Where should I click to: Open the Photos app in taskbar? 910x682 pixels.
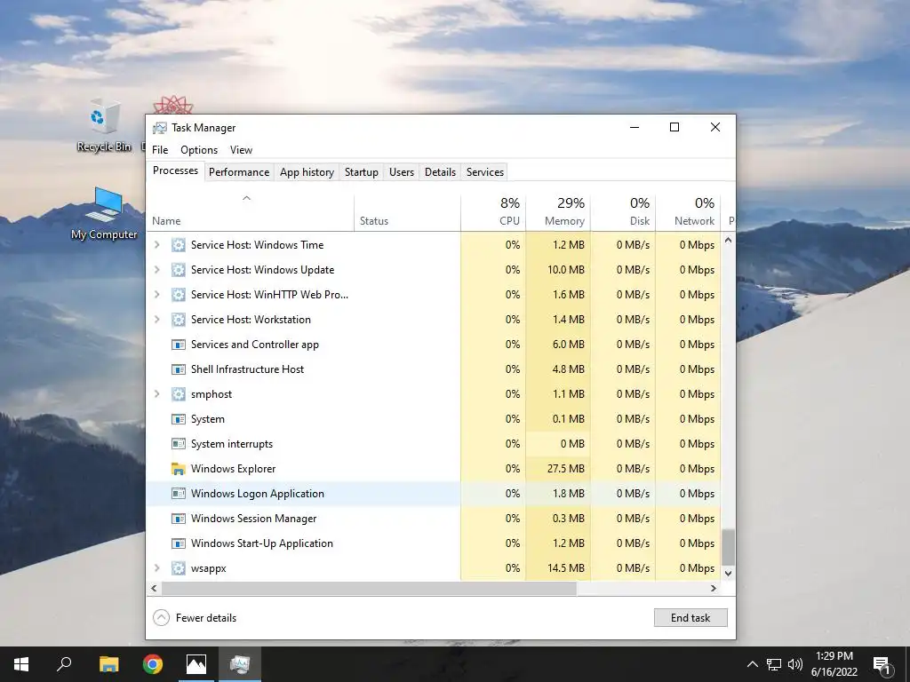pyautogui.click(x=196, y=664)
